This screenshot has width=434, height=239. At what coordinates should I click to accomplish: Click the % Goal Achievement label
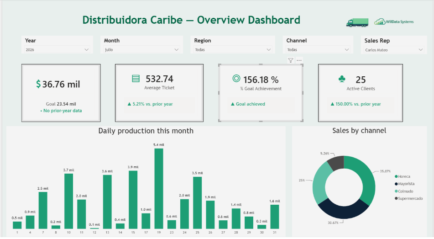(x=261, y=89)
